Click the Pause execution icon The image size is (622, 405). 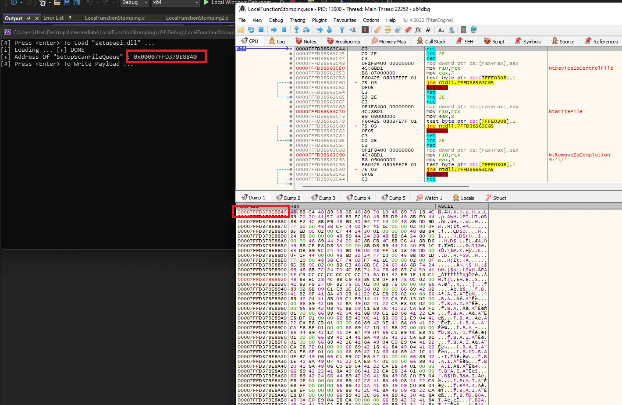[284, 30]
